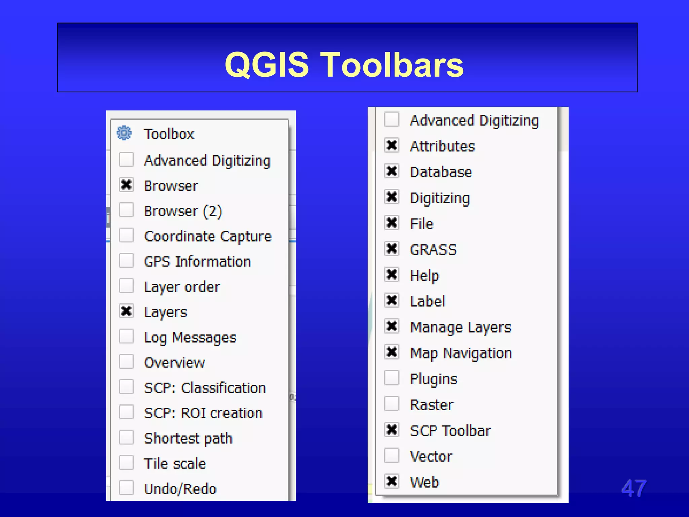Image resolution: width=689 pixels, height=517 pixels.
Task: Enable the Tile scale checkbox
Action: coord(126,462)
